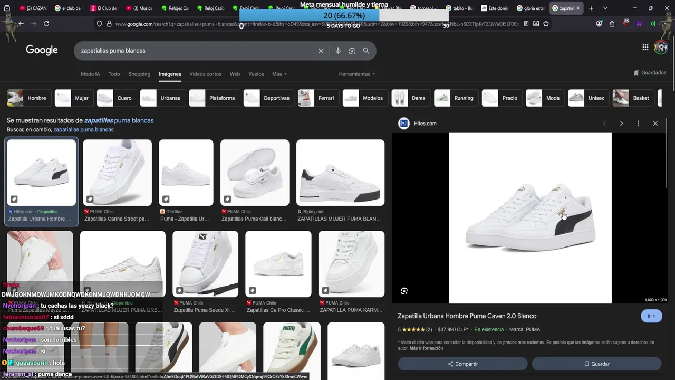675x380 pixels.
Task: Go back with the browser back arrow
Action: pyautogui.click(x=21, y=24)
